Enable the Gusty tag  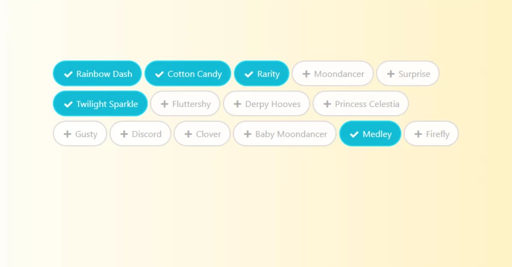pos(80,133)
